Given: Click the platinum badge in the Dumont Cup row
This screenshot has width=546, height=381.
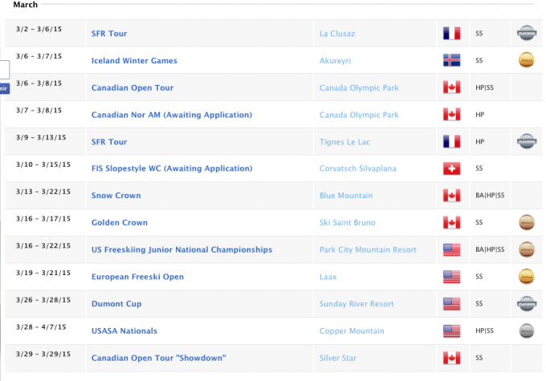Looking at the screenshot, I should pos(526,304).
